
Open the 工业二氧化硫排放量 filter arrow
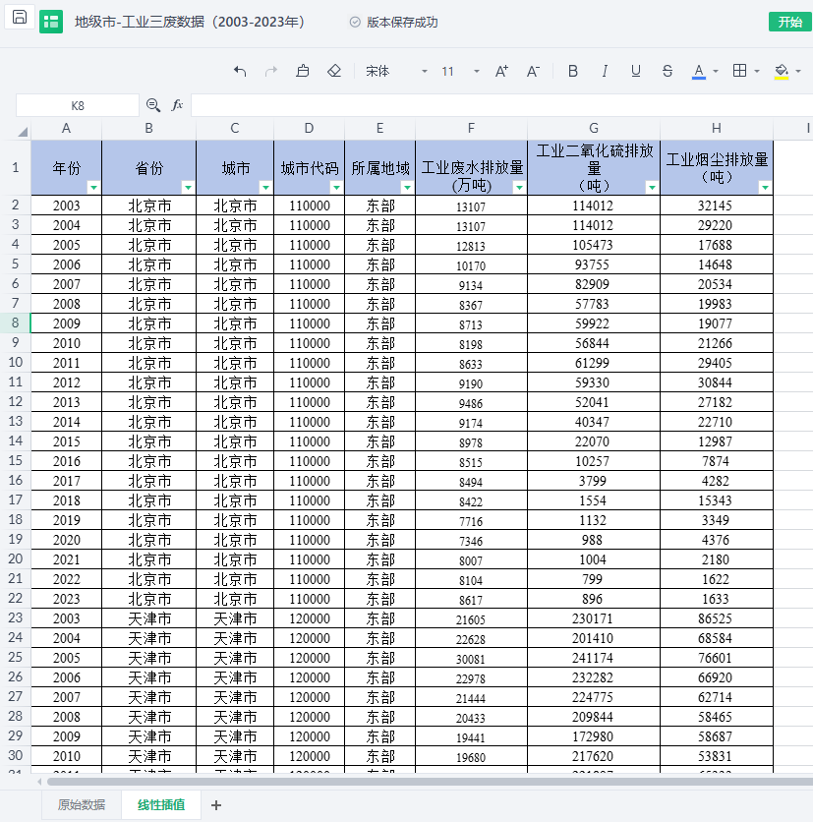(x=652, y=187)
